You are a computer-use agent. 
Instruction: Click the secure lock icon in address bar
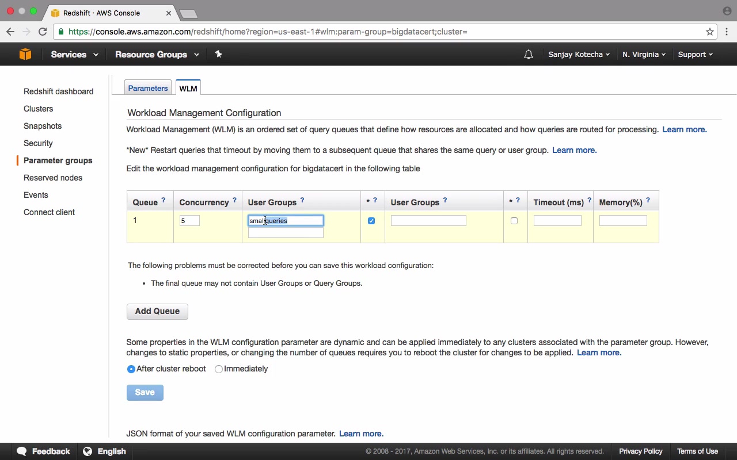pos(61,32)
